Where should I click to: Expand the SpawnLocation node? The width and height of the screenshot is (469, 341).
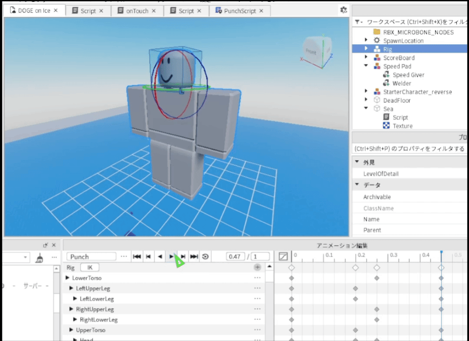click(366, 40)
